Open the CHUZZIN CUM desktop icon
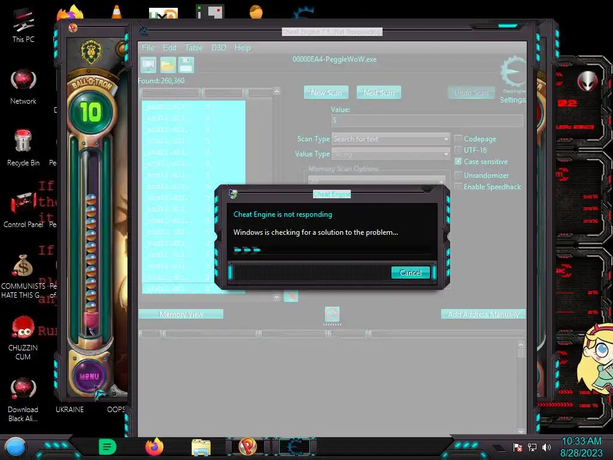Image resolution: width=613 pixels, height=460 pixels. 23,337
